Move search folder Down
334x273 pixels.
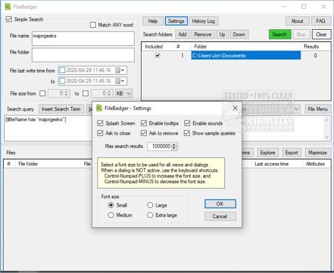tap(239, 34)
